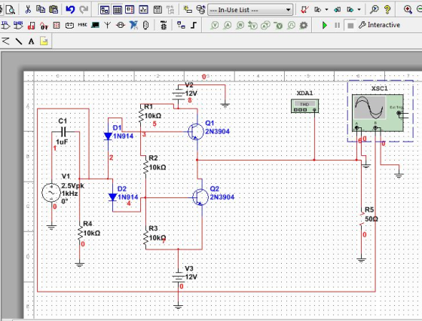Image resolution: width=422 pixels, height=321 pixels.
Task: Place a CMOS component
Action: click(18, 26)
